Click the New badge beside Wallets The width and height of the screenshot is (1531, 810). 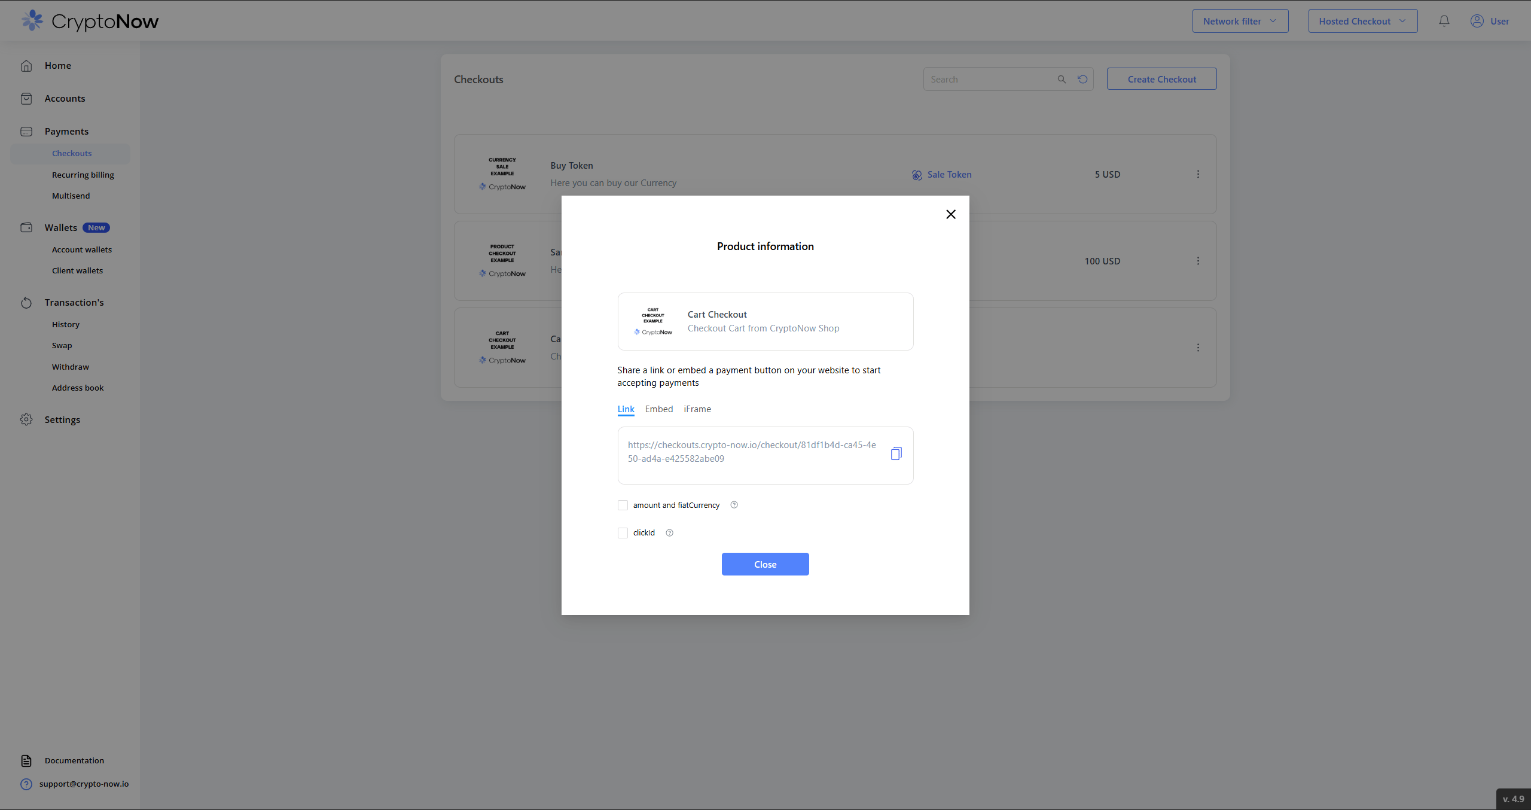point(96,228)
